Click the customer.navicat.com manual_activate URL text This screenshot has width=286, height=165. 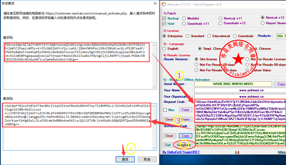[86, 13]
